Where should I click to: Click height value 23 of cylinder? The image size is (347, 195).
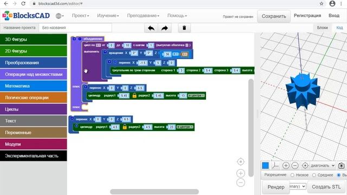coord(171,127)
